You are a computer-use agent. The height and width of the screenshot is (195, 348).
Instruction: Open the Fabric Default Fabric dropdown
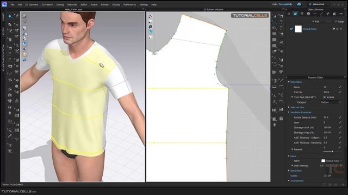[331, 161]
